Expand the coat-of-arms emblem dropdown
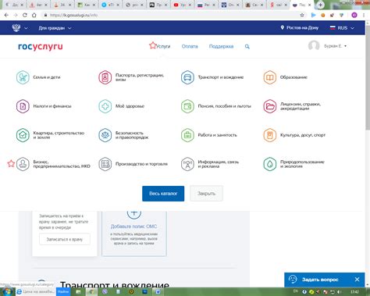 pyautogui.click(x=20, y=27)
